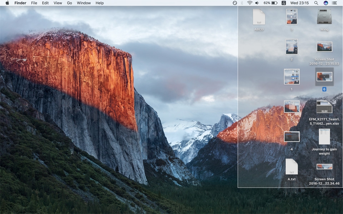Screen dimensions: 343x214
Task: Open the File menu
Action: point(34,3)
